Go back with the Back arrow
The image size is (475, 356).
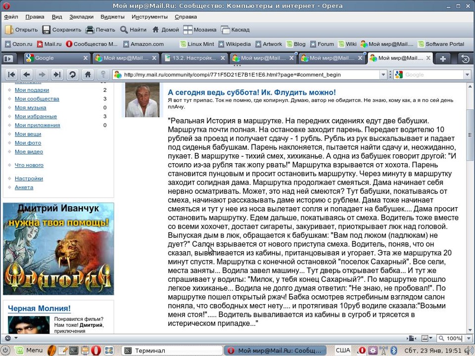click(27, 75)
